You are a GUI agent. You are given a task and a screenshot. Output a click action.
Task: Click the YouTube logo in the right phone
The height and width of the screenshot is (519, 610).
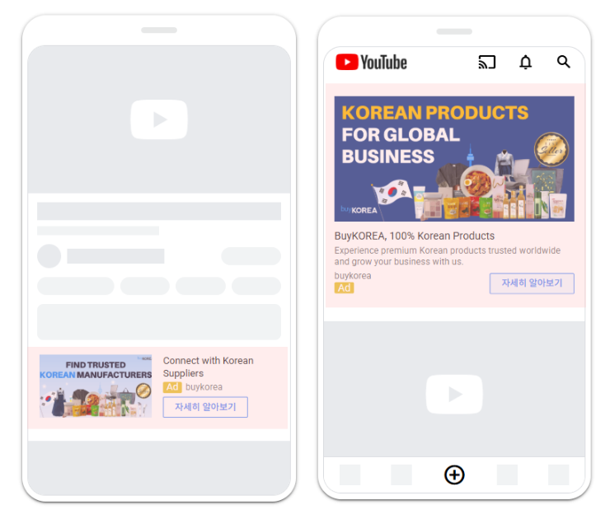371,63
